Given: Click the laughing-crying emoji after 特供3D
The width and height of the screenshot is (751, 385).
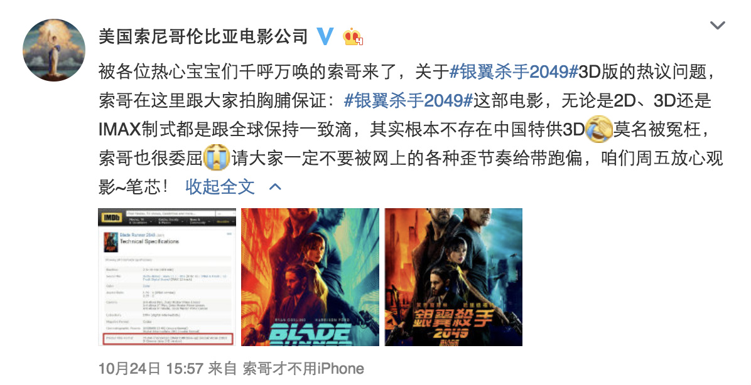Looking at the screenshot, I should click(x=599, y=129).
